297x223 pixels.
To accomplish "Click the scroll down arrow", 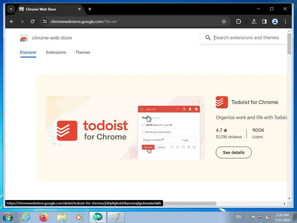I will (289, 199).
